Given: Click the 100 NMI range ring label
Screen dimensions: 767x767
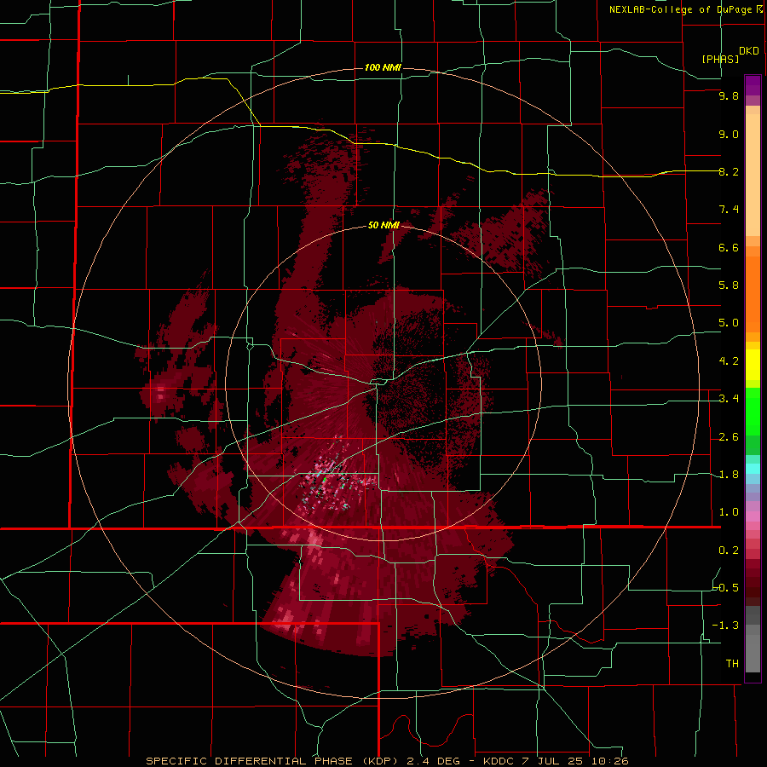Looking at the screenshot, I should pos(383,67).
